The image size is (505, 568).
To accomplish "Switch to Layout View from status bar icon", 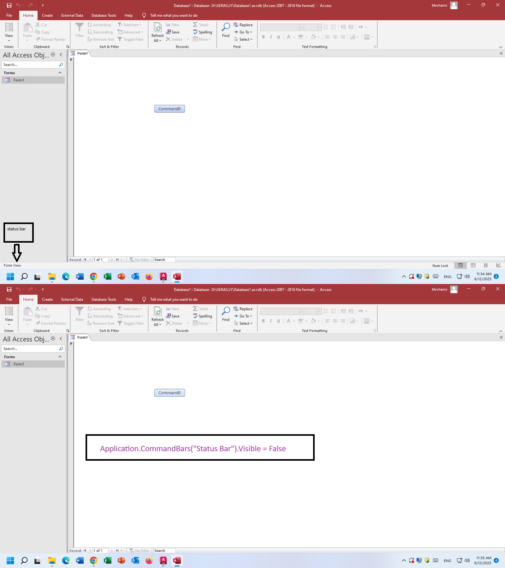I will click(486, 265).
